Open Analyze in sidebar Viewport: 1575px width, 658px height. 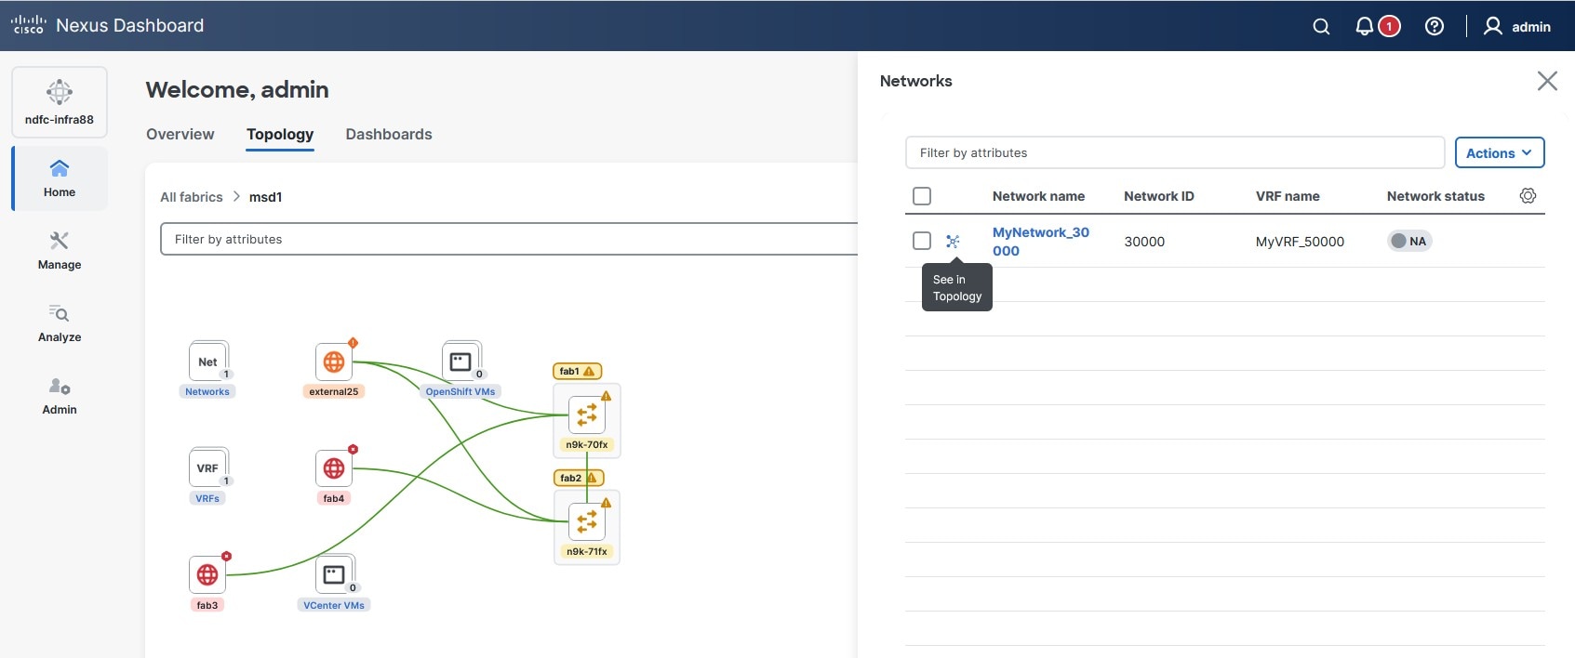60,323
